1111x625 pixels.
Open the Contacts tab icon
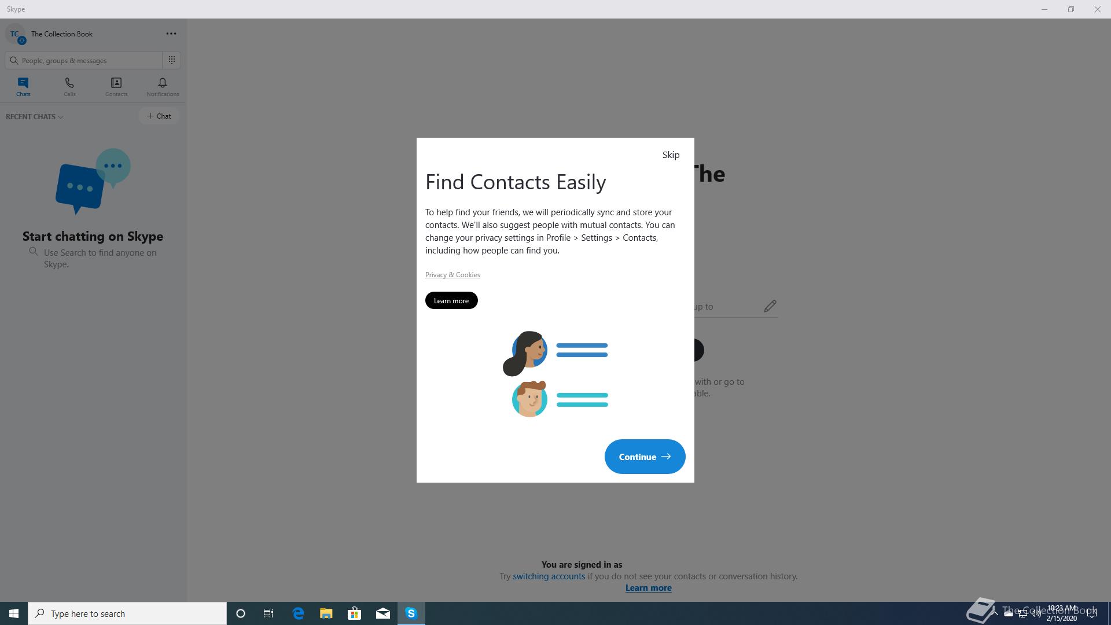[116, 83]
